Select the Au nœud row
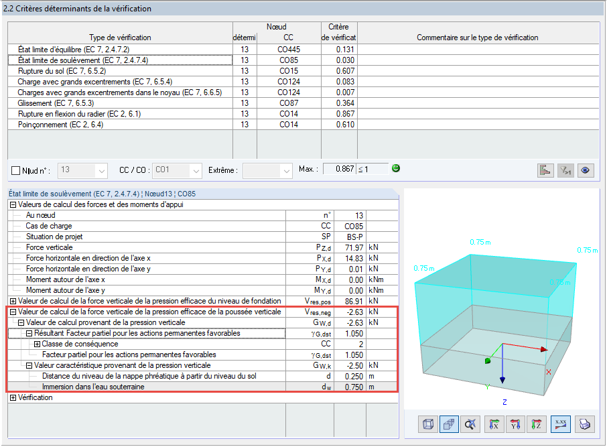607x447 pixels. (x=203, y=215)
